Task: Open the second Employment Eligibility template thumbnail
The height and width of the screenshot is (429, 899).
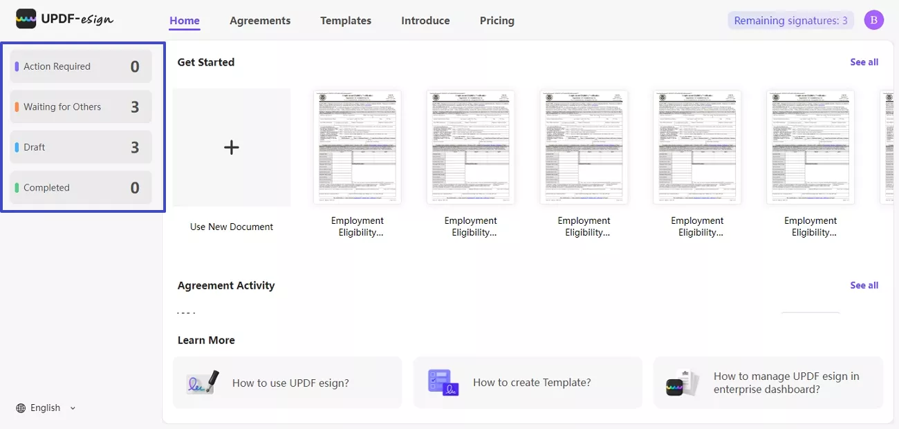Action: [x=471, y=147]
